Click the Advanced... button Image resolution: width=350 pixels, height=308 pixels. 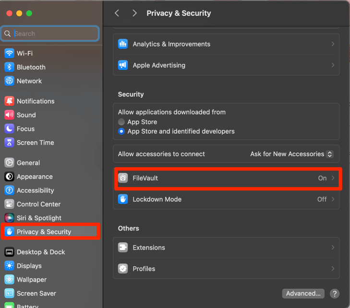tap(303, 294)
